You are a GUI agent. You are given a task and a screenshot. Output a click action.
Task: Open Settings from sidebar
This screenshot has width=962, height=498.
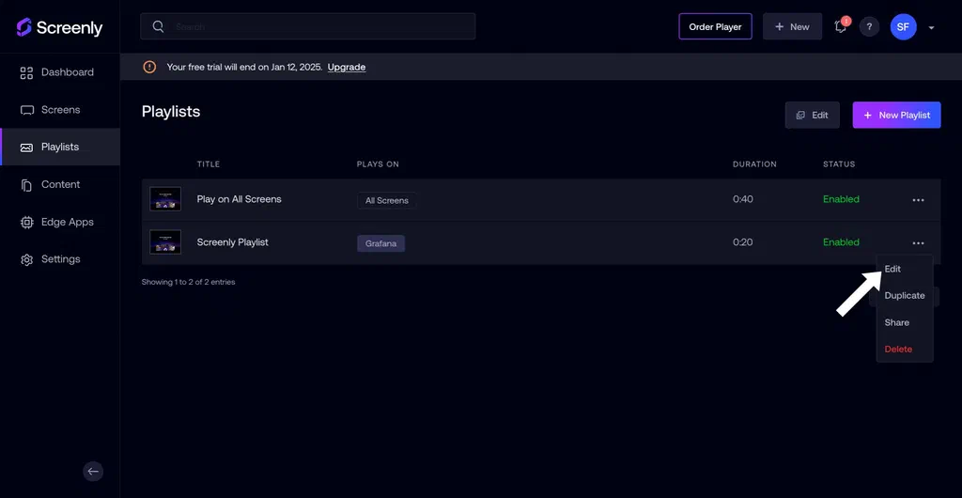(x=59, y=259)
